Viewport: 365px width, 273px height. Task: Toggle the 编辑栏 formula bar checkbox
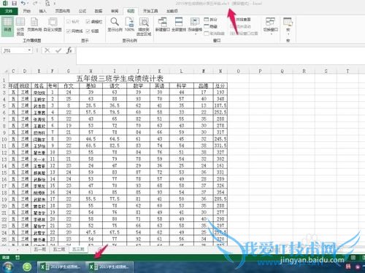pos(88,22)
